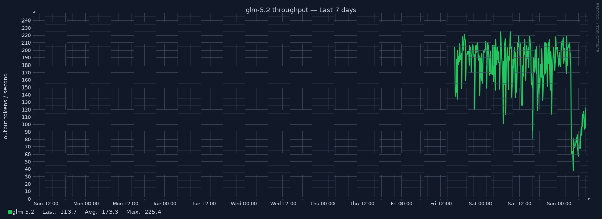
Task: Click the green glm-5.2 legend color swatch
Action: click(10, 212)
